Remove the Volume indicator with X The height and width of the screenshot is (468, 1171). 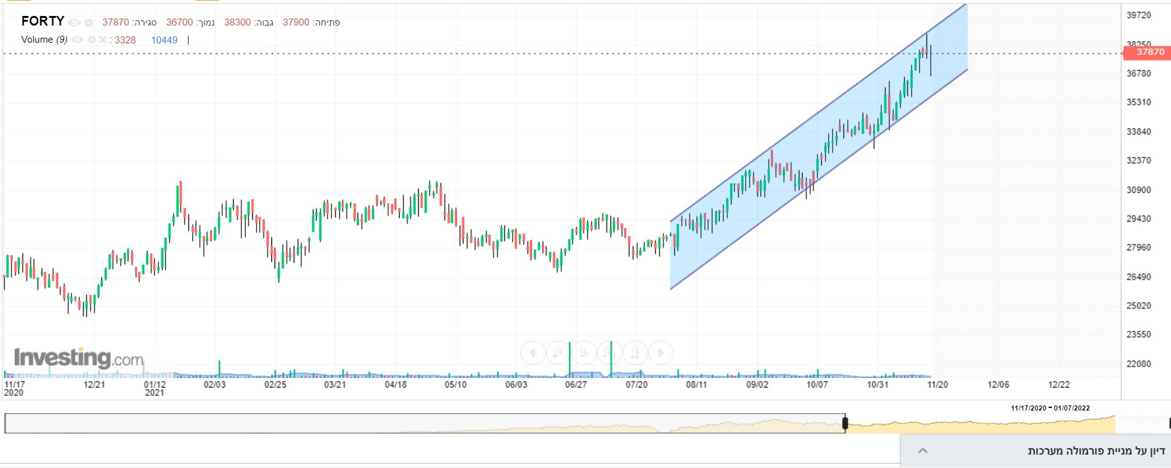103,40
